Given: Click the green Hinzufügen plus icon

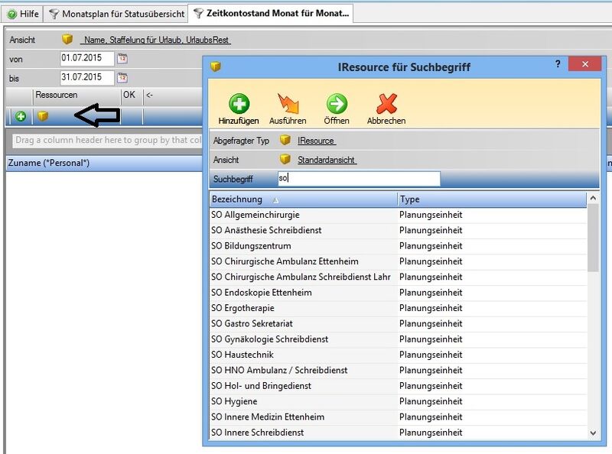Looking at the screenshot, I should (239, 105).
